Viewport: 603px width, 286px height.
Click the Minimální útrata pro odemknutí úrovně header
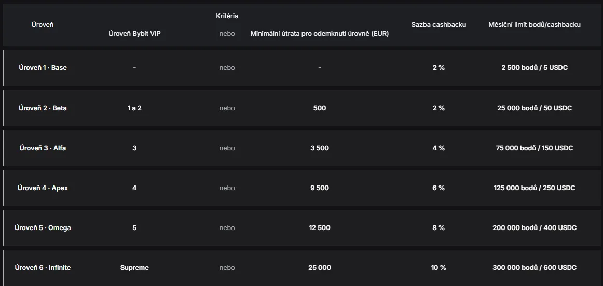[320, 33]
